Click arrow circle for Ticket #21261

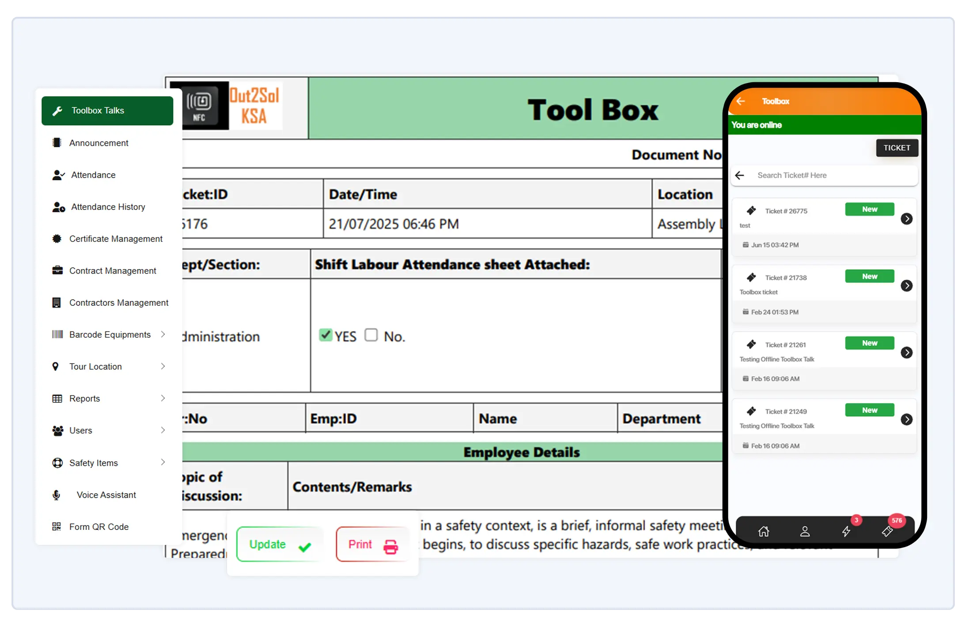(906, 353)
